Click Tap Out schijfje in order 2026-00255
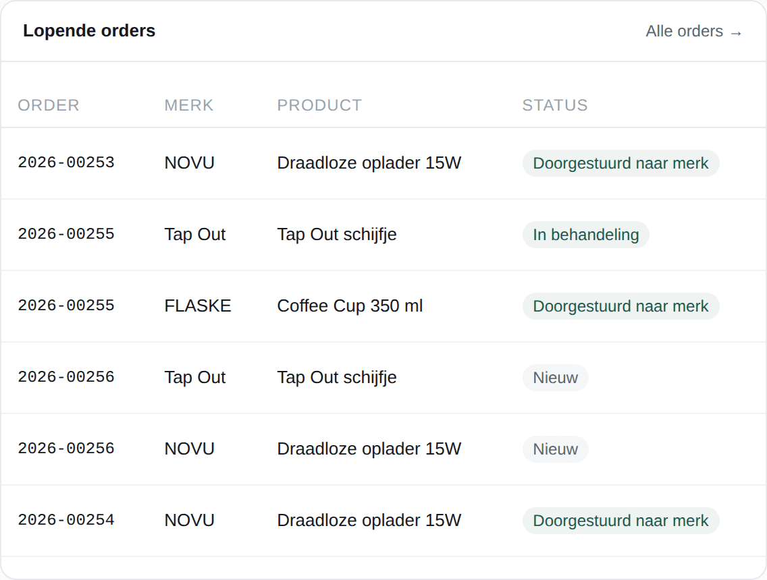Image resolution: width=767 pixels, height=580 pixels. 336,235
